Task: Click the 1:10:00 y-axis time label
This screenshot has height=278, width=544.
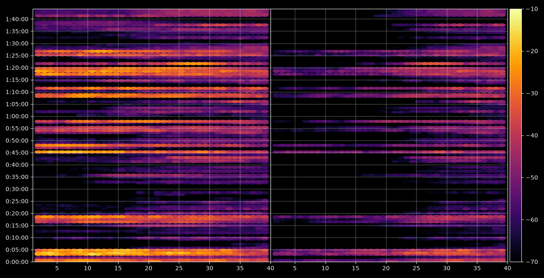Action: 17,92
